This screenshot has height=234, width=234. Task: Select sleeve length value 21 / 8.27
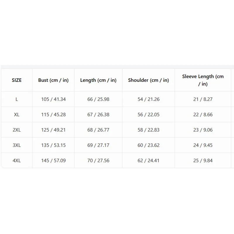(203, 99)
